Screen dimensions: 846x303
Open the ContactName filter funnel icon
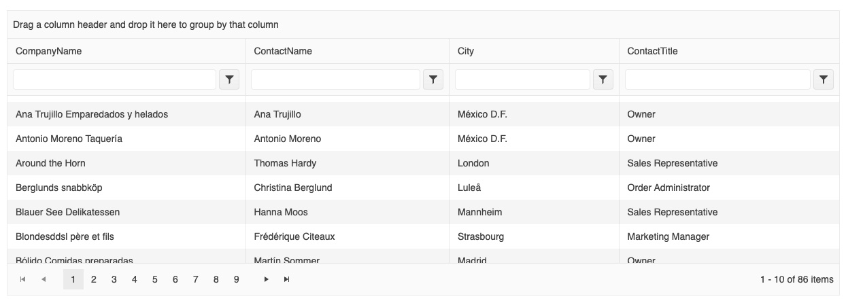[433, 79]
